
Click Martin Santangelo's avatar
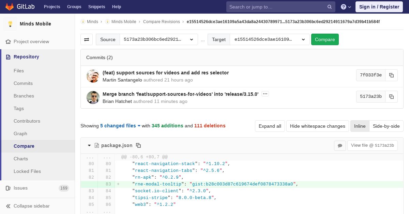(x=93, y=76)
